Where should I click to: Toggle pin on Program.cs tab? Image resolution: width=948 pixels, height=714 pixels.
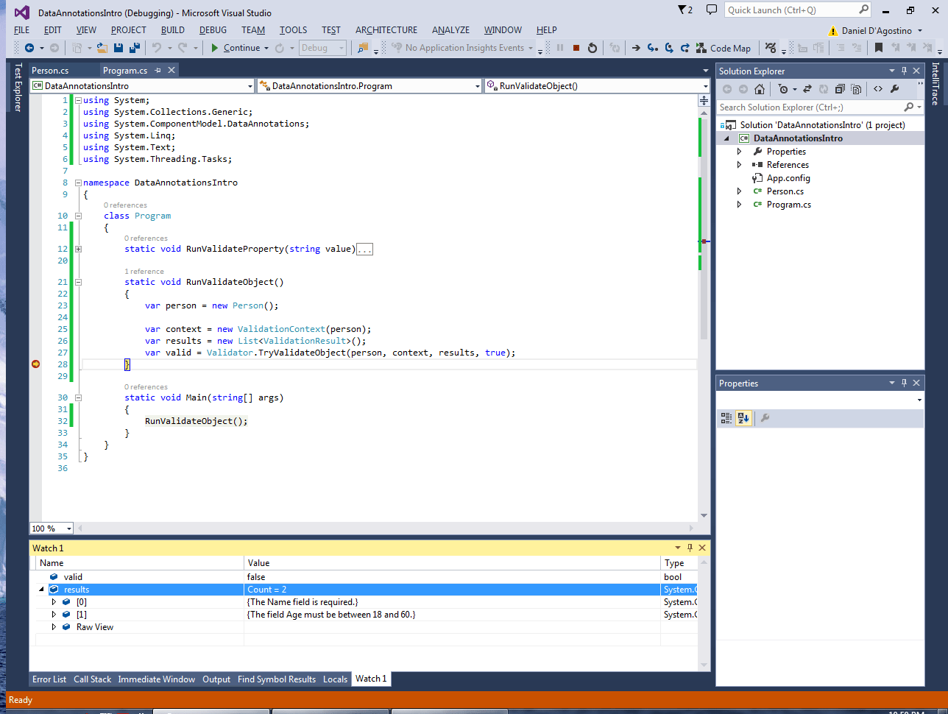(x=158, y=70)
